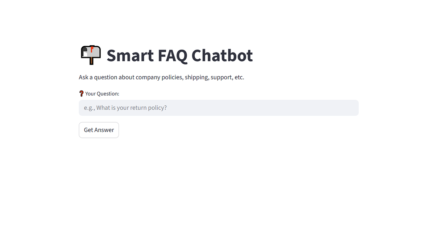The height and width of the screenshot is (229, 435).
Task: Click the mailbox graphic left of Smart FAQ Chatbot
Action: (90, 55)
